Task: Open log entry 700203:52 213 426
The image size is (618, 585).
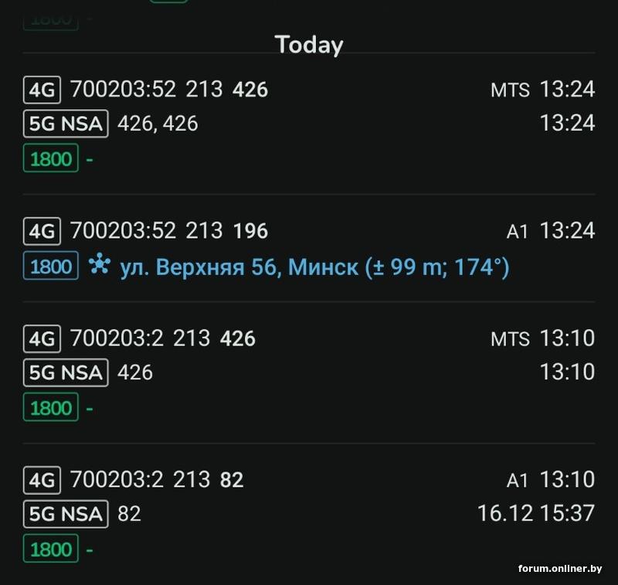Action: click(x=169, y=90)
